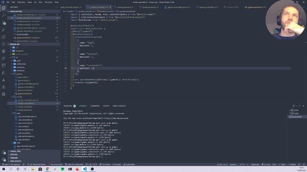Open errors and warnings count in status bar
Viewport: 307px width, 172px height.
click(x=91, y=164)
